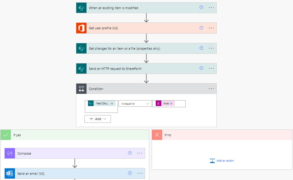Click the Outlook icon on 'Send an email (V2)'
The height and width of the screenshot is (180, 293).
(10, 174)
